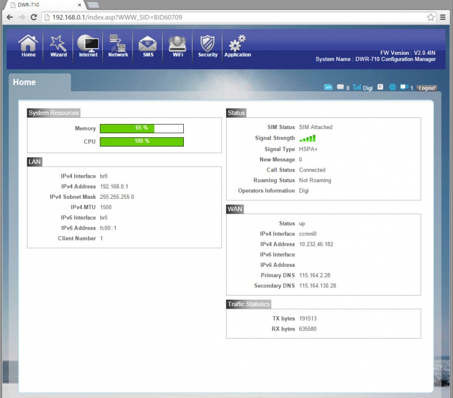Click the CPU 100 % usage bar

(x=142, y=141)
